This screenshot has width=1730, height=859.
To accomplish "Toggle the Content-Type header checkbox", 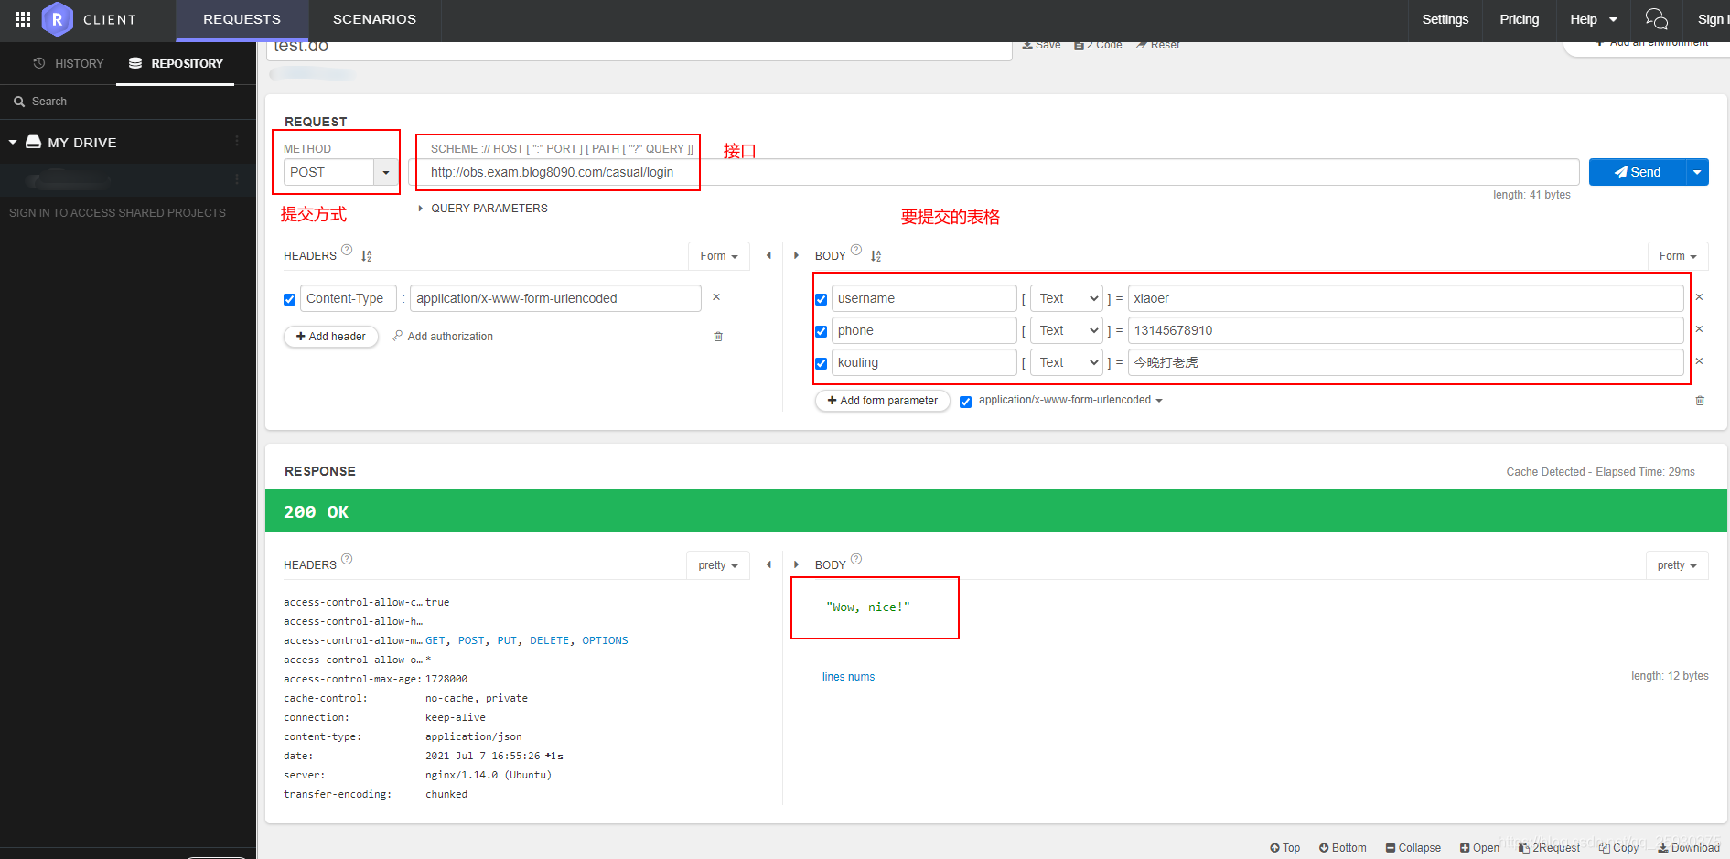I will (290, 299).
